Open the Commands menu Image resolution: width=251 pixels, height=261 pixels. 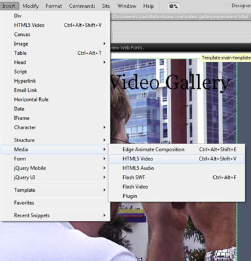coord(82,6)
